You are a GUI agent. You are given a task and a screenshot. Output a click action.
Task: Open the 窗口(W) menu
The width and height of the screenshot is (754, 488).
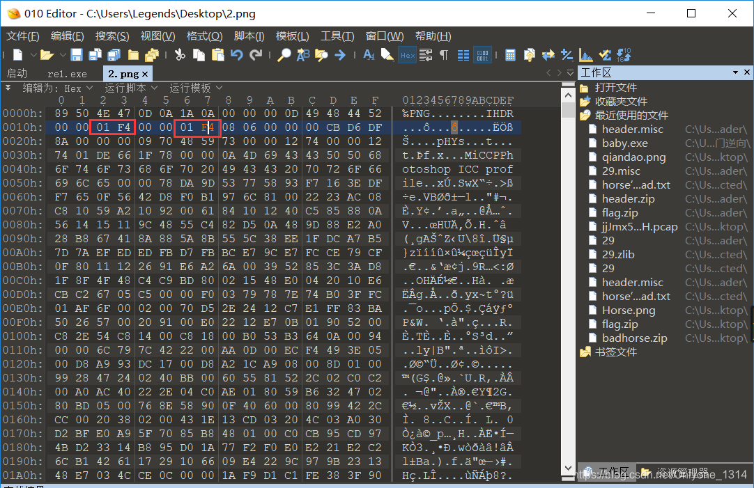[x=385, y=36]
